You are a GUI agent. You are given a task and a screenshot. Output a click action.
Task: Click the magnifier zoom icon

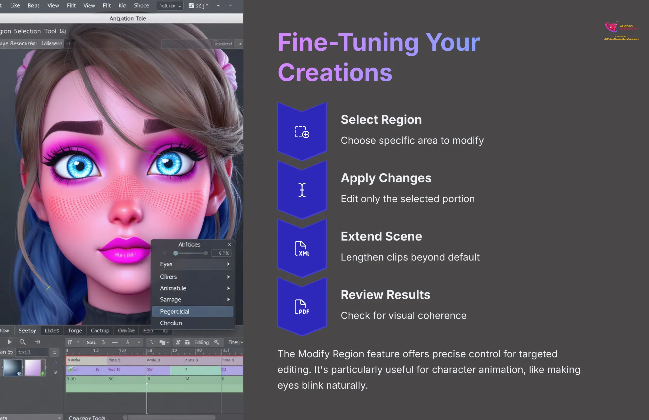[23, 342]
